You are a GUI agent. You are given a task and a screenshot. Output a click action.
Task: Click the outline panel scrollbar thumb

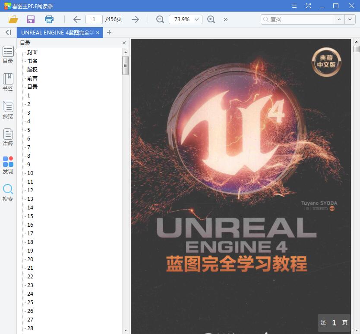(125, 66)
